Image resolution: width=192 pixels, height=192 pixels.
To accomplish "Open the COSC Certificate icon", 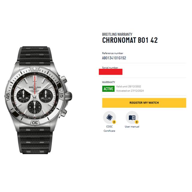I will [x=109, y=117].
